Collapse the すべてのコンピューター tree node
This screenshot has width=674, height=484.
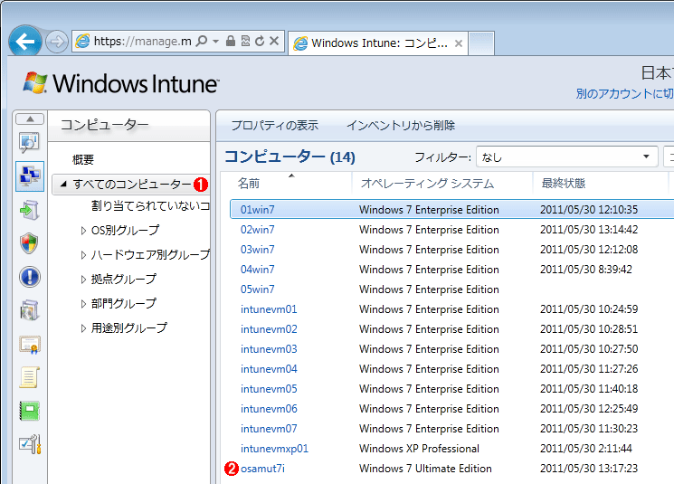point(63,184)
